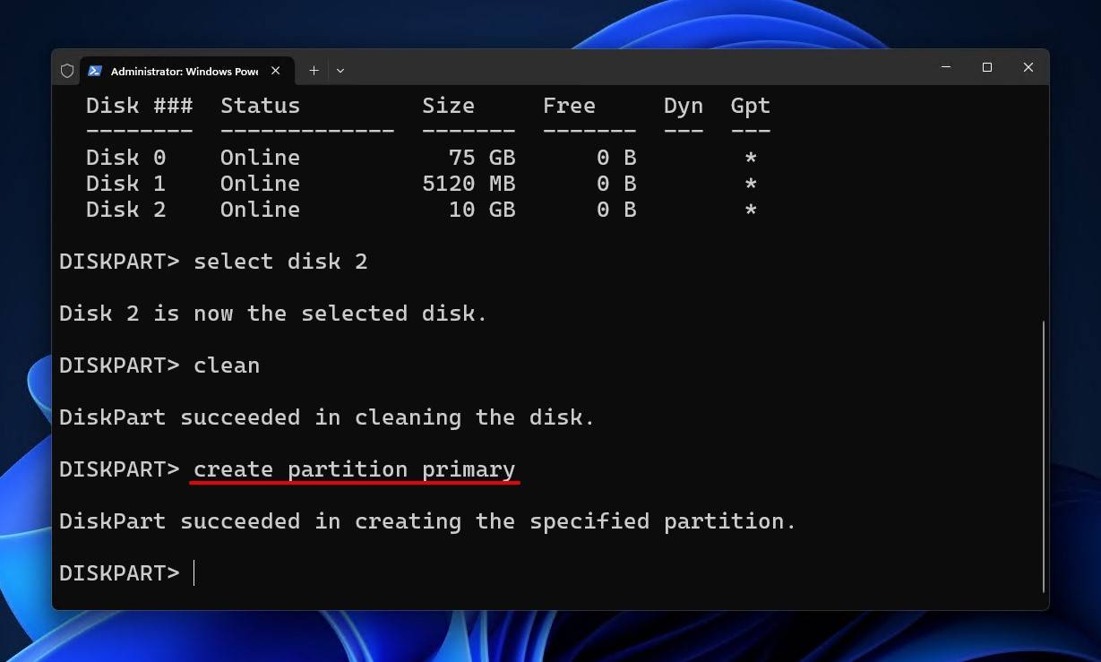Place the cursor at the last DISKPART prompt
This screenshot has height=662, width=1101.
tap(194, 573)
